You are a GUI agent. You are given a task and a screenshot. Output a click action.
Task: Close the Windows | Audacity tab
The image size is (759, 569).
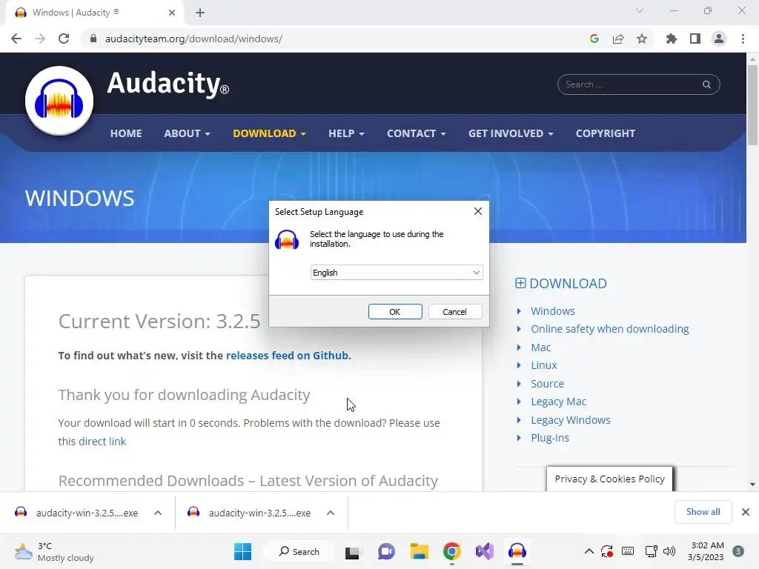(x=172, y=13)
